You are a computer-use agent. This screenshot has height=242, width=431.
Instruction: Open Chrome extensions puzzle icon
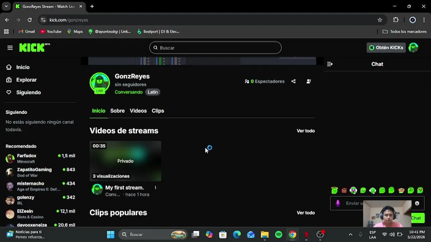click(396, 20)
